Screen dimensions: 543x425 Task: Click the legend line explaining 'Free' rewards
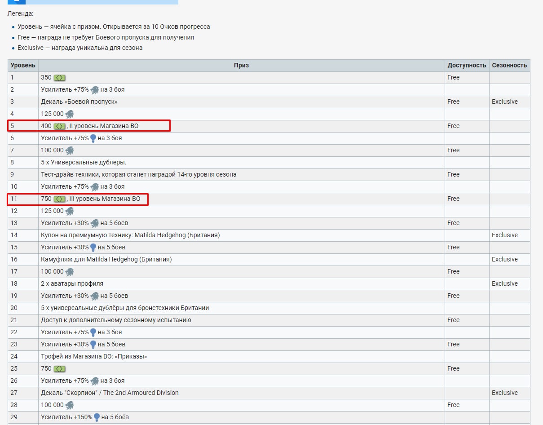tap(106, 37)
